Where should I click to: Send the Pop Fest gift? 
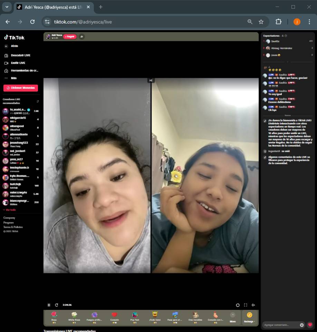click(x=135, y=317)
